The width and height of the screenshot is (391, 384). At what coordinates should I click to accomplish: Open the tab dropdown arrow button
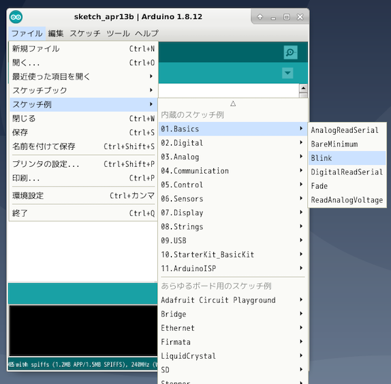pyautogui.click(x=287, y=73)
